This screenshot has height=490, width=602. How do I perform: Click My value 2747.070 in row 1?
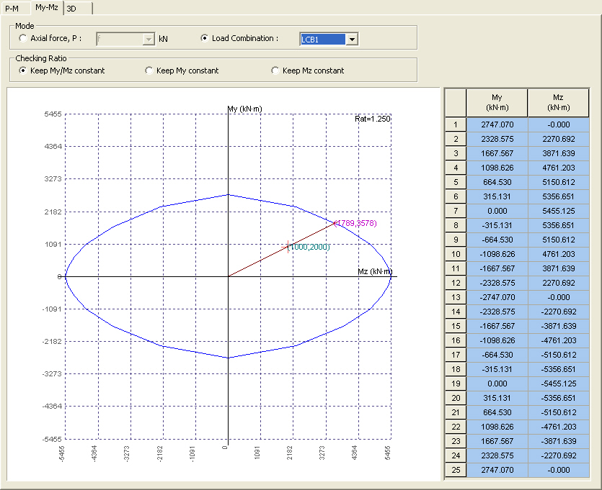(x=497, y=124)
